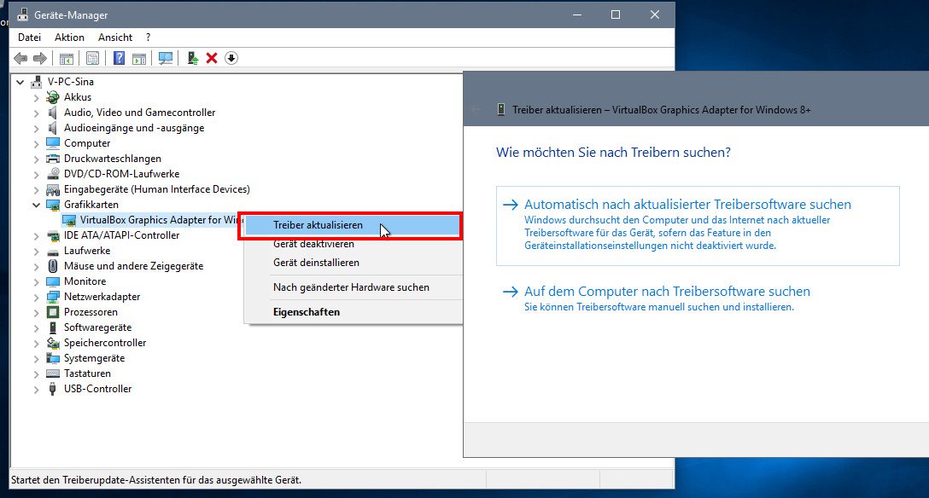Select the Scan for hardware changes icon
The image size is (929, 498).
point(165,58)
